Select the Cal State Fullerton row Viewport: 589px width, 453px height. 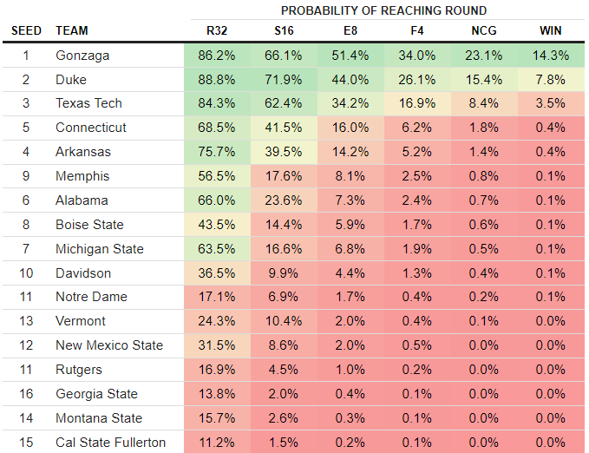(x=111, y=443)
